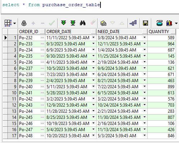
Task: Click the next record up triangle
Action: (122, 23)
